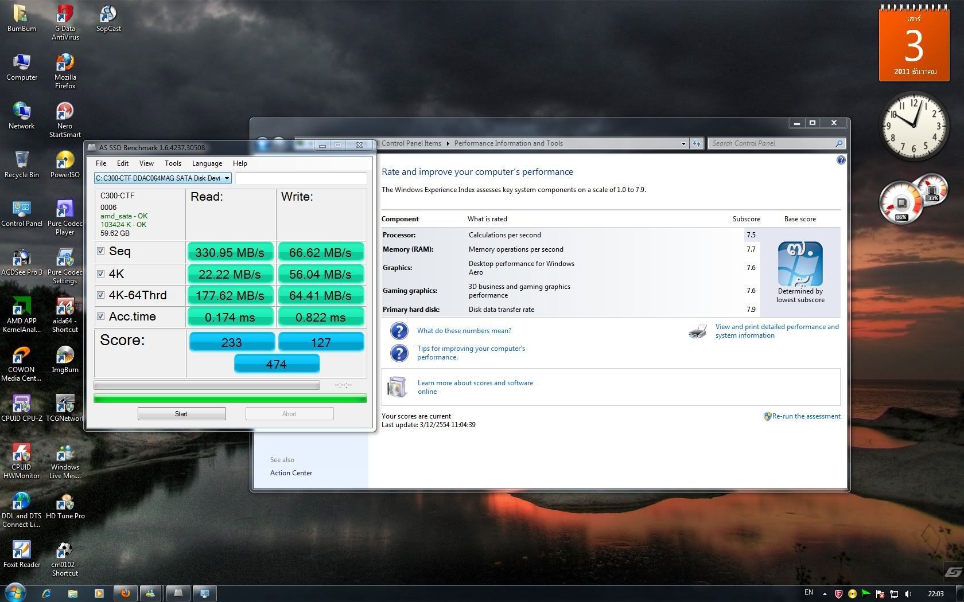Click Re-run the assessment link
This screenshot has width=964, height=602.
point(806,416)
